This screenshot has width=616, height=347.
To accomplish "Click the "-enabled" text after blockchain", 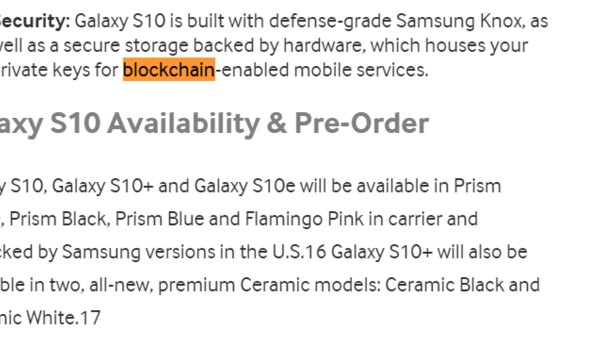I will (252, 70).
